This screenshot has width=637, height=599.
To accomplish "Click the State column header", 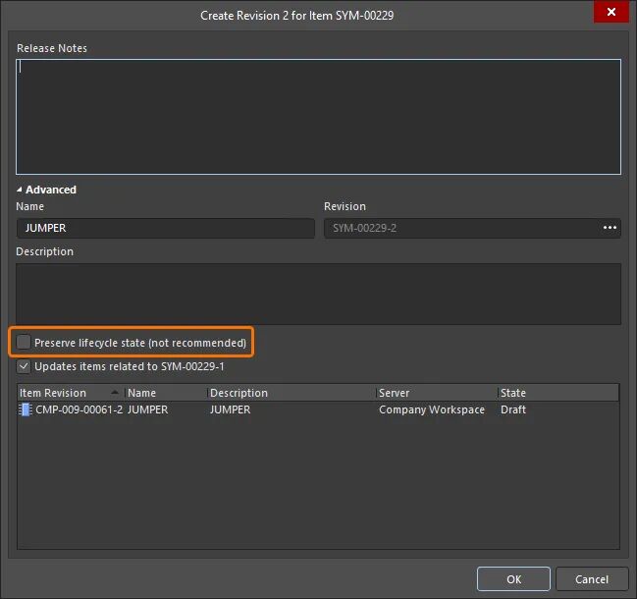I will 557,393.
